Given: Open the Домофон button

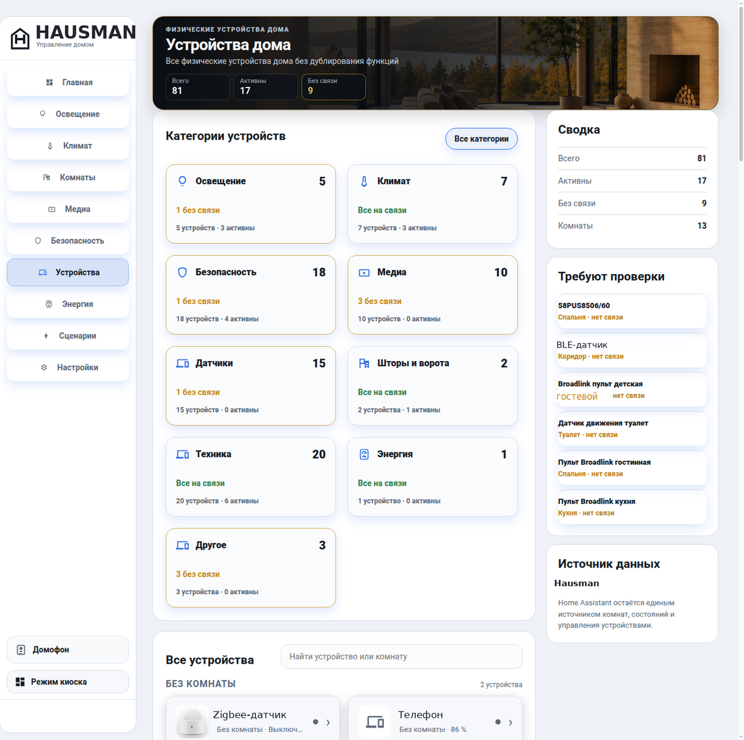Looking at the screenshot, I should click(x=68, y=649).
